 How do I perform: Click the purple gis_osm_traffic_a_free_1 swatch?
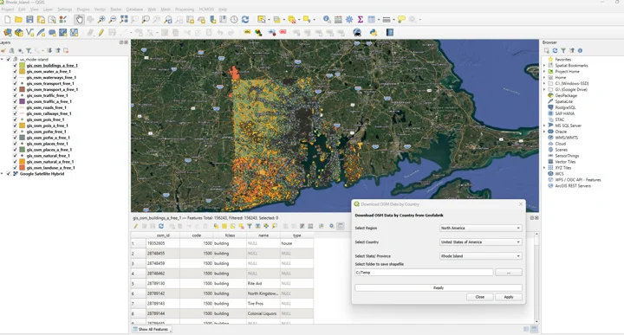pyautogui.click(x=23, y=102)
